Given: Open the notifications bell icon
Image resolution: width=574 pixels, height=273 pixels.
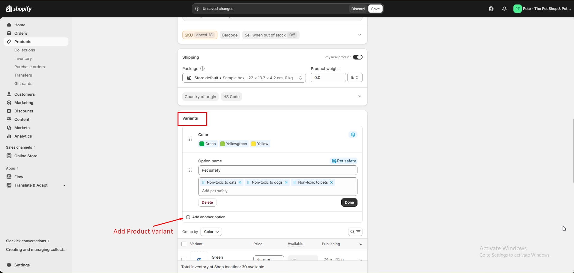Looking at the screenshot, I should [504, 9].
